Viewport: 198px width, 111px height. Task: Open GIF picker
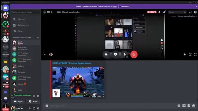click(x=184, y=106)
